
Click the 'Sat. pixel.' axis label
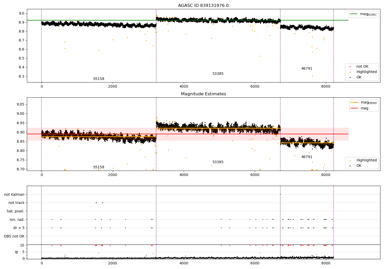tap(16, 211)
